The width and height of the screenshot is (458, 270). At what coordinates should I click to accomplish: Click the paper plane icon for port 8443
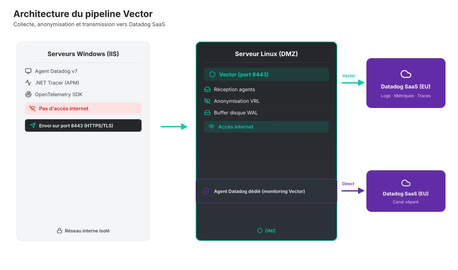(33, 125)
